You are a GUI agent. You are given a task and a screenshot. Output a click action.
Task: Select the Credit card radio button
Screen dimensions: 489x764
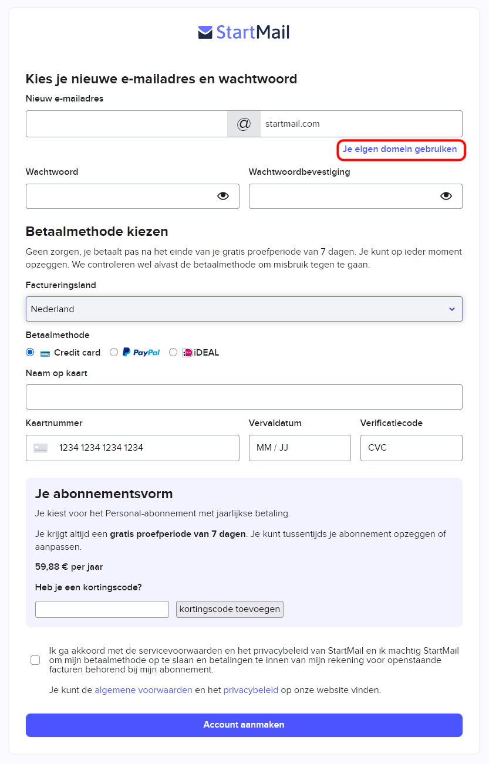pos(30,353)
